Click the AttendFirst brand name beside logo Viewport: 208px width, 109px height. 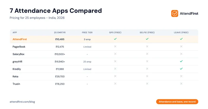pyautogui.click(x=189, y=14)
